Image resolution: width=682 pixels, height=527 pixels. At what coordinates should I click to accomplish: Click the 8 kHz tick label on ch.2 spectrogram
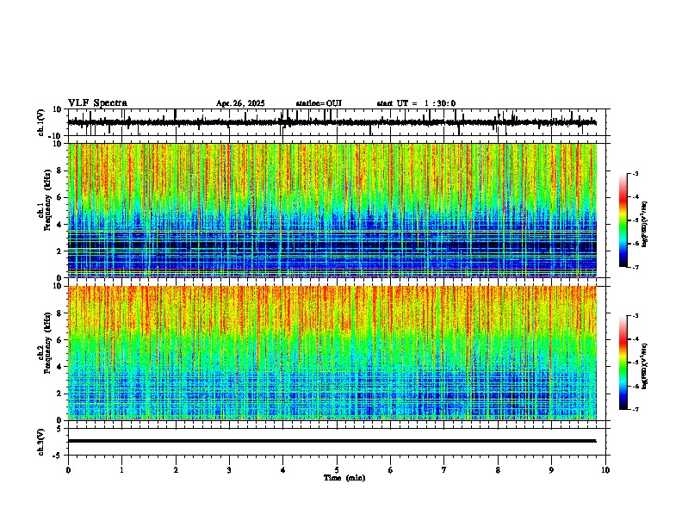(60, 313)
